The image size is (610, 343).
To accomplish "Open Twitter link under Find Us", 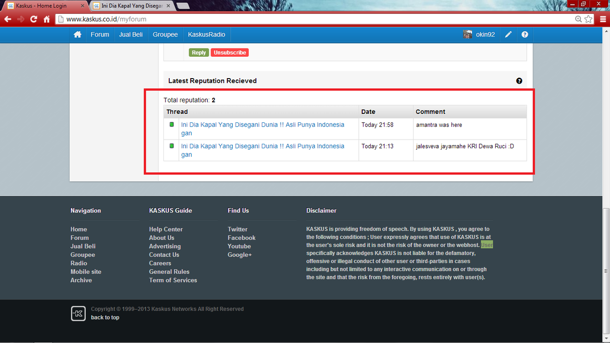I will coord(237,229).
